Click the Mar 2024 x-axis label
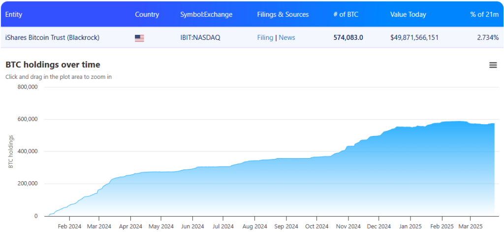This screenshot has height=232, width=504. [x=99, y=226]
